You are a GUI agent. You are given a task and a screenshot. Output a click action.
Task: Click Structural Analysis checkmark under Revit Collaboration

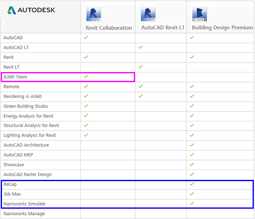[x=86, y=125]
